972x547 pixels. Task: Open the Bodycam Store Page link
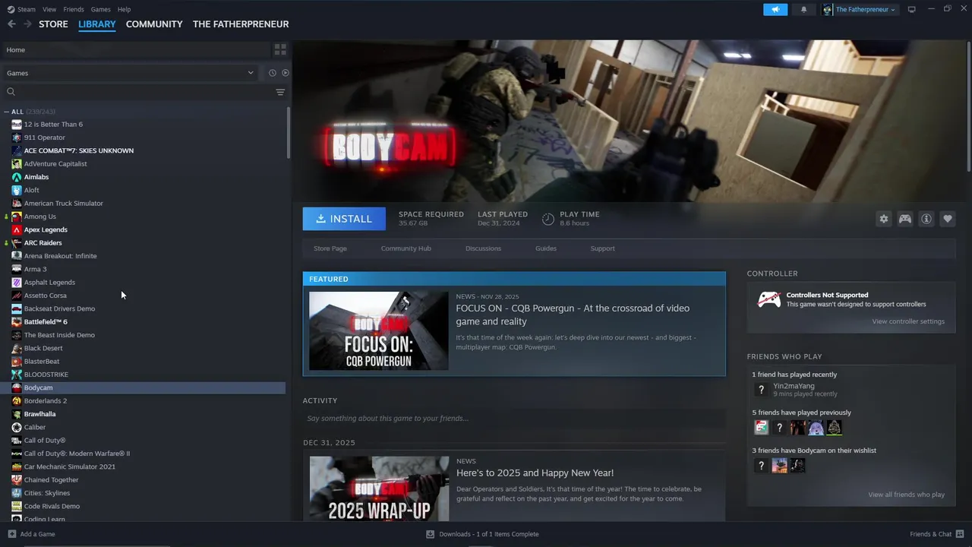click(x=330, y=248)
